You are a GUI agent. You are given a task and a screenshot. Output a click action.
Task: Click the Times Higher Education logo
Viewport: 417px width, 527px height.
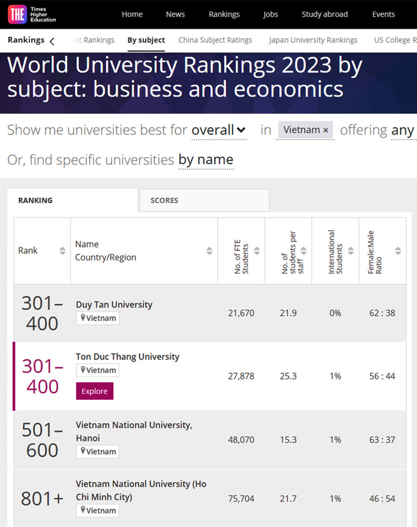click(x=32, y=14)
